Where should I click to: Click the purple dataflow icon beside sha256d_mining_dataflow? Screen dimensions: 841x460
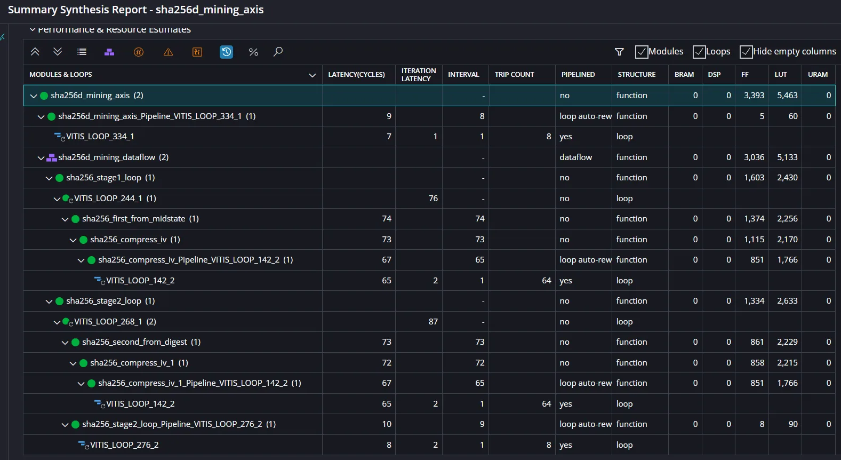pos(52,157)
